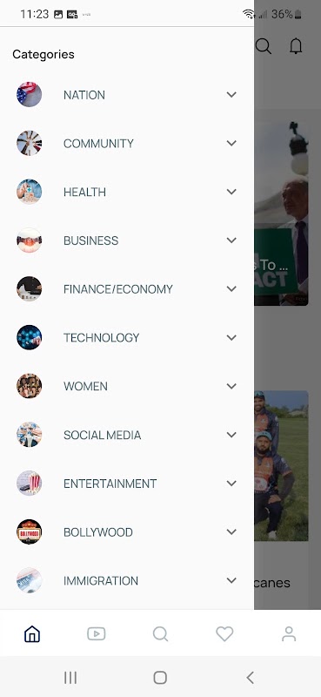This screenshot has width=321, height=697.
Task: Expand the TECHNOLOGY category chevron
Action: coord(231,337)
